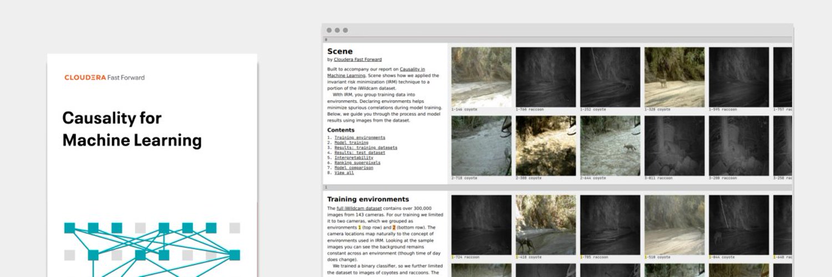Open thumbnail labeled 2-388 coyote
The height and width of the screenshot is (277, 832).
pyautogui.click(x=546, y=146)
